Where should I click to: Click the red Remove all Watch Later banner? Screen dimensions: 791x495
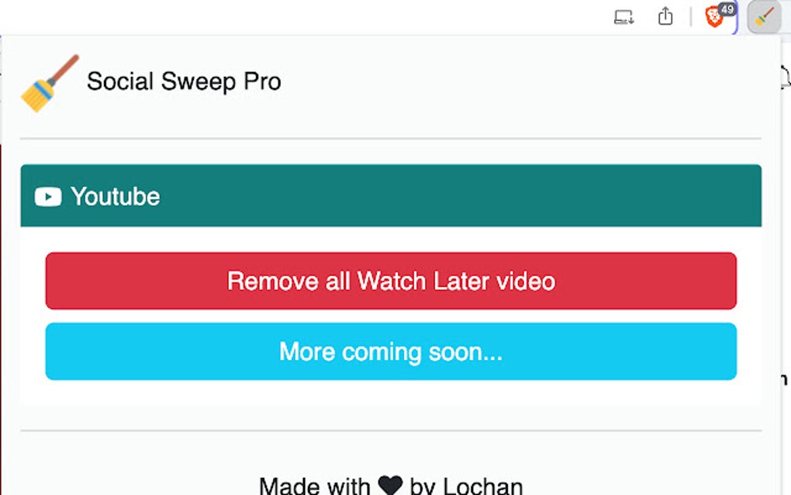tap(390, 281)
